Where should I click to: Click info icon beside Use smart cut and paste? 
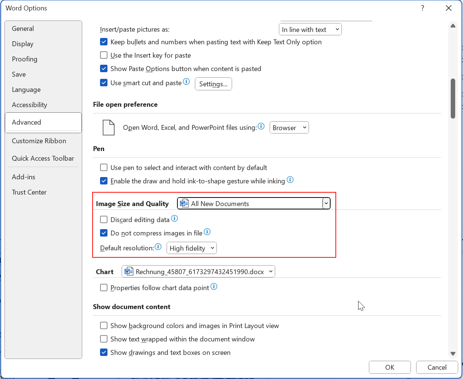(x=186, y=81)
